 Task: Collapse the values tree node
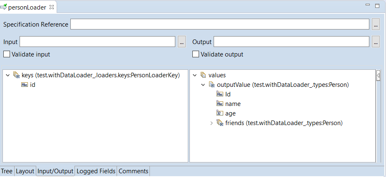click(x=195, y=75)
